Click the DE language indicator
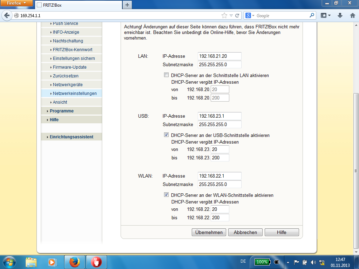This screenshot has width=359, height=269. pos(243,261)
